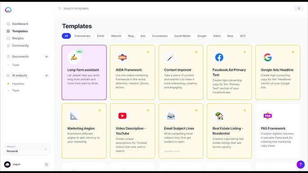The image size is (308, 173).
Task: Click the Google logo on Google Ads Headline
Action: click(x=268, y=57)
